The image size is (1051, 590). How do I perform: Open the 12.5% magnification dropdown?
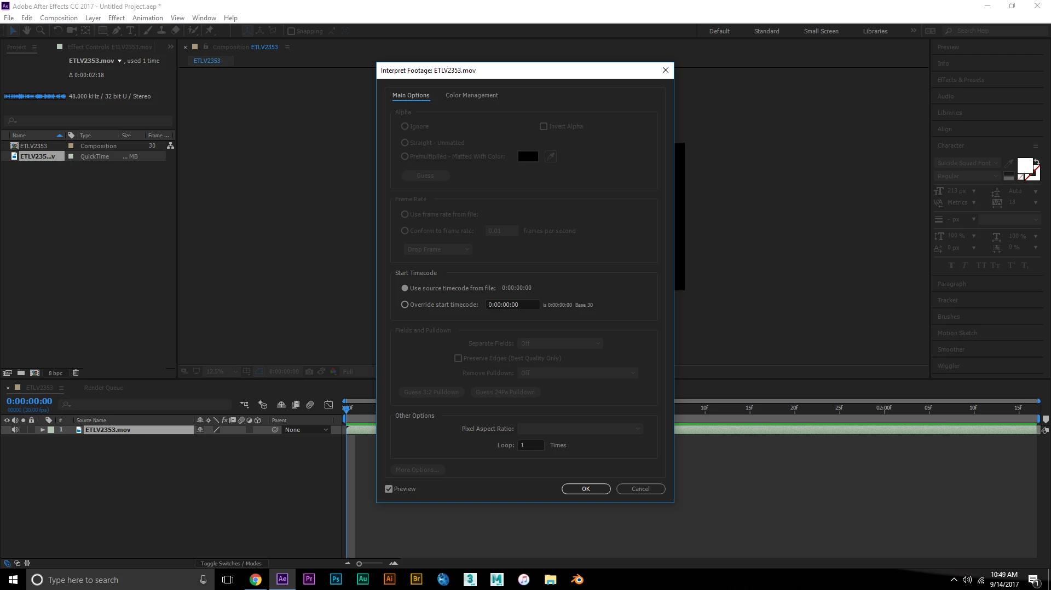click(x=221, y=371)
